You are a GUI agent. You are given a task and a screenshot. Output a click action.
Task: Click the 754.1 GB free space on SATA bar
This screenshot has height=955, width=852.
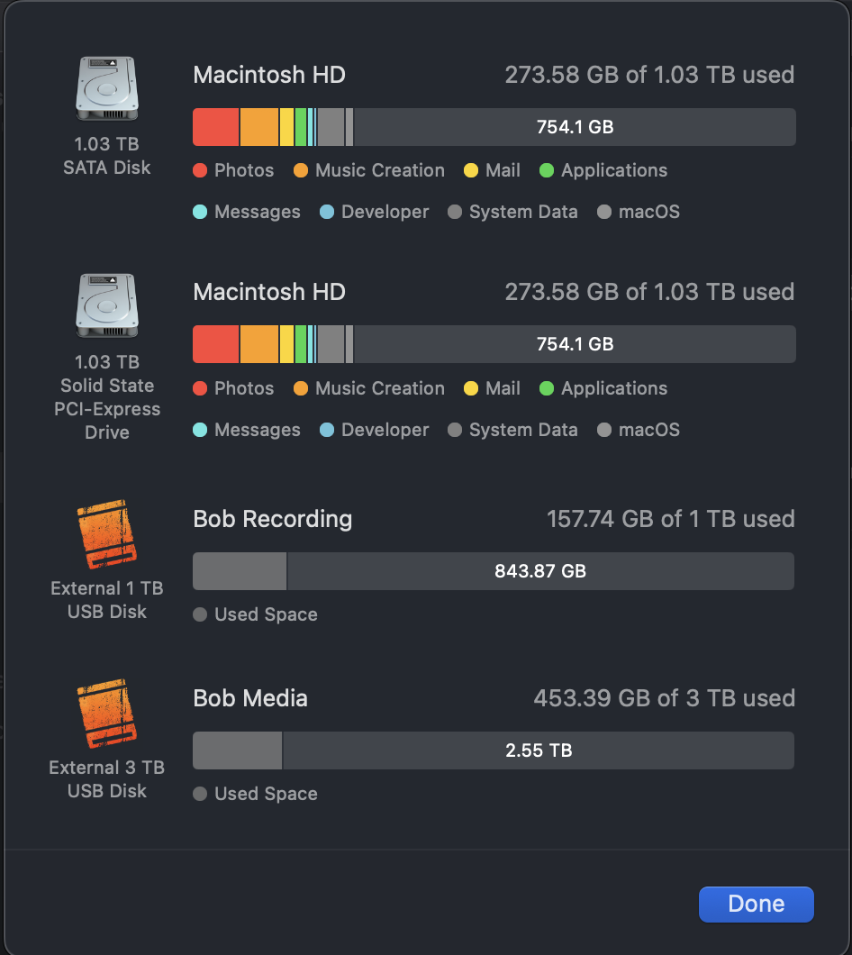point(575,127)
